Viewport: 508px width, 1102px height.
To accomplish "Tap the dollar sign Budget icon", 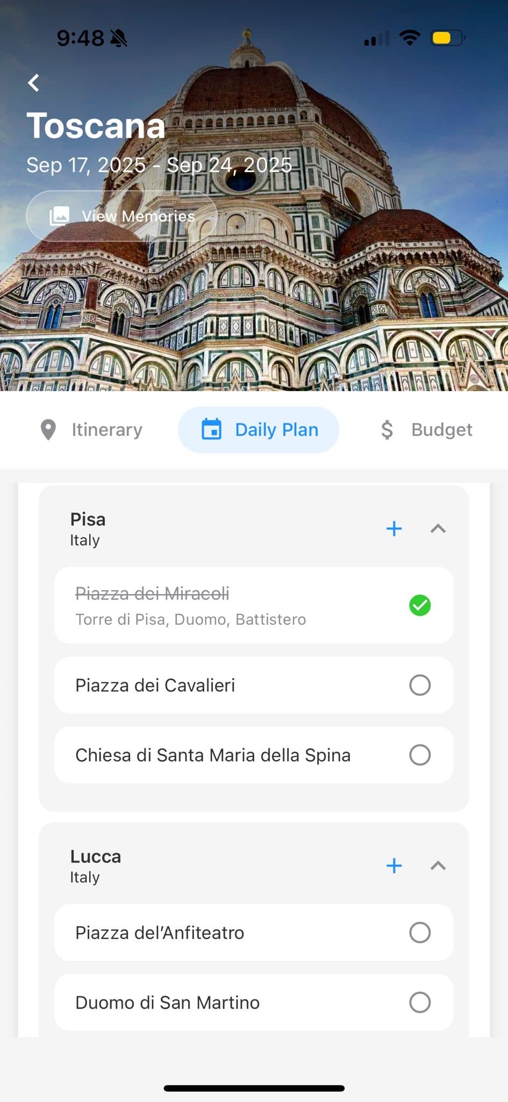I will 387,430.
